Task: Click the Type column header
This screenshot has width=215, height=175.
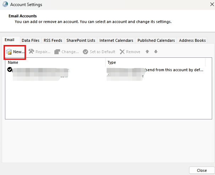Action: click(x=155, y=62)
